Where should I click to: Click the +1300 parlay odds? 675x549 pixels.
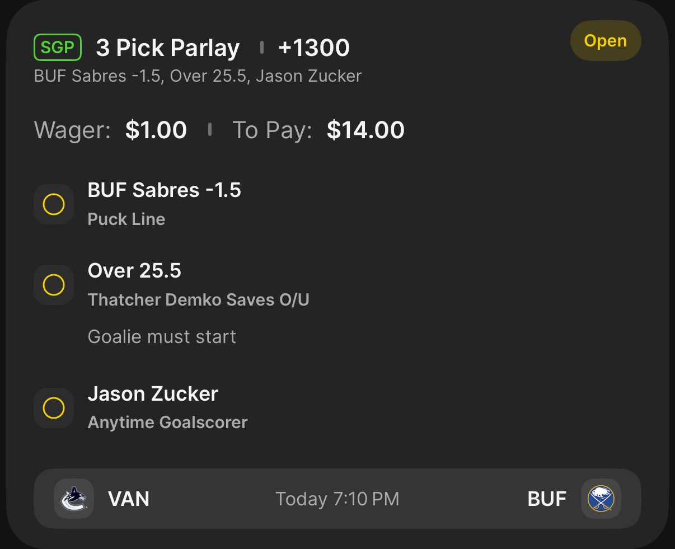tap(314, 48)
